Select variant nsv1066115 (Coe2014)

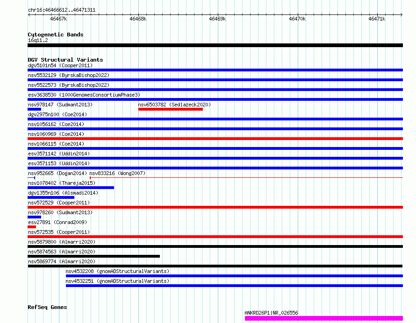click(56, 144)
